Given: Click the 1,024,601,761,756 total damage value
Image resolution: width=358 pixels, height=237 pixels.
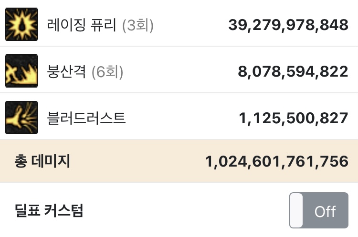Looking at the screenshot, I should point(276,162).
